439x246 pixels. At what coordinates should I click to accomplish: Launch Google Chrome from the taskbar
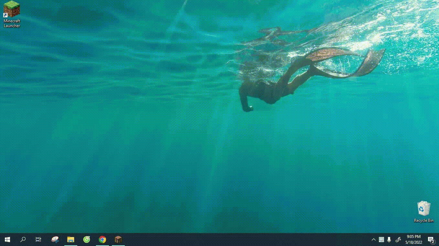(102, 240)
